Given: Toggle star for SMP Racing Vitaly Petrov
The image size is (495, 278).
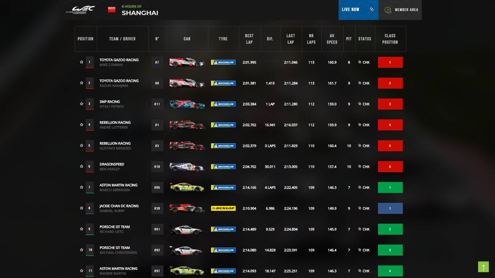Looking at the screenshot, I should click(x=82, y=104).
